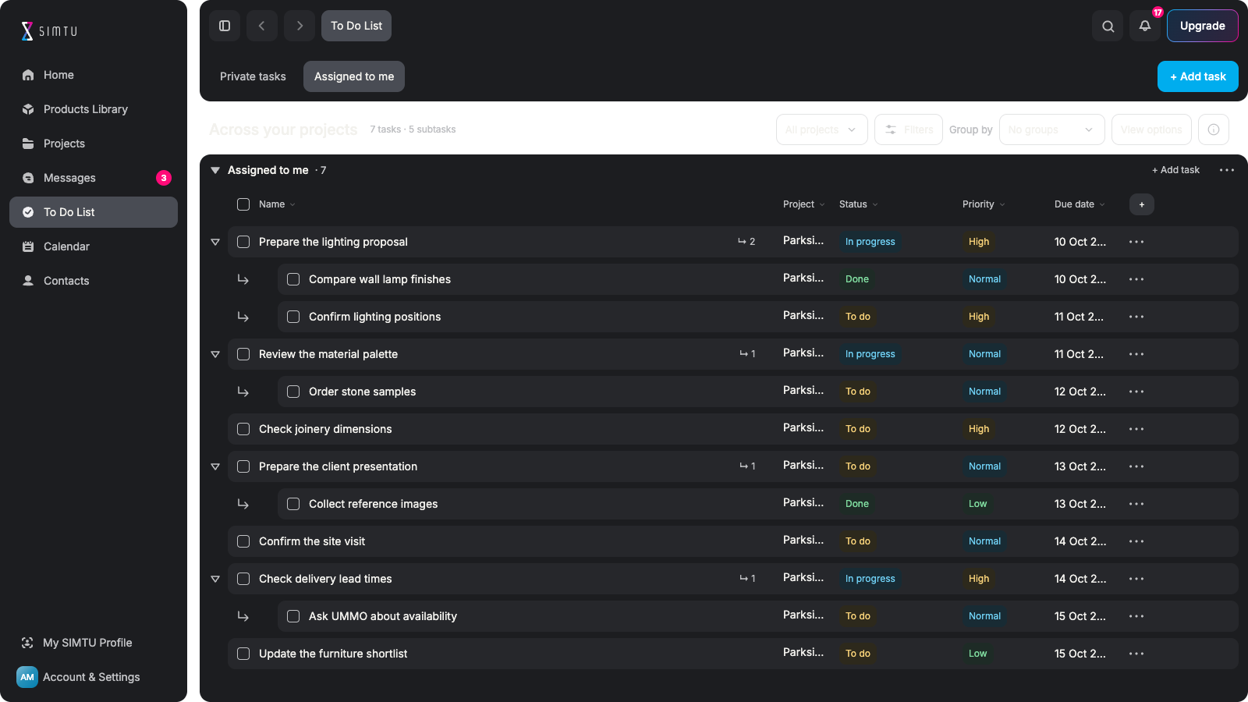Collapse Check delivery lead times subtasks

coord(215,579)
